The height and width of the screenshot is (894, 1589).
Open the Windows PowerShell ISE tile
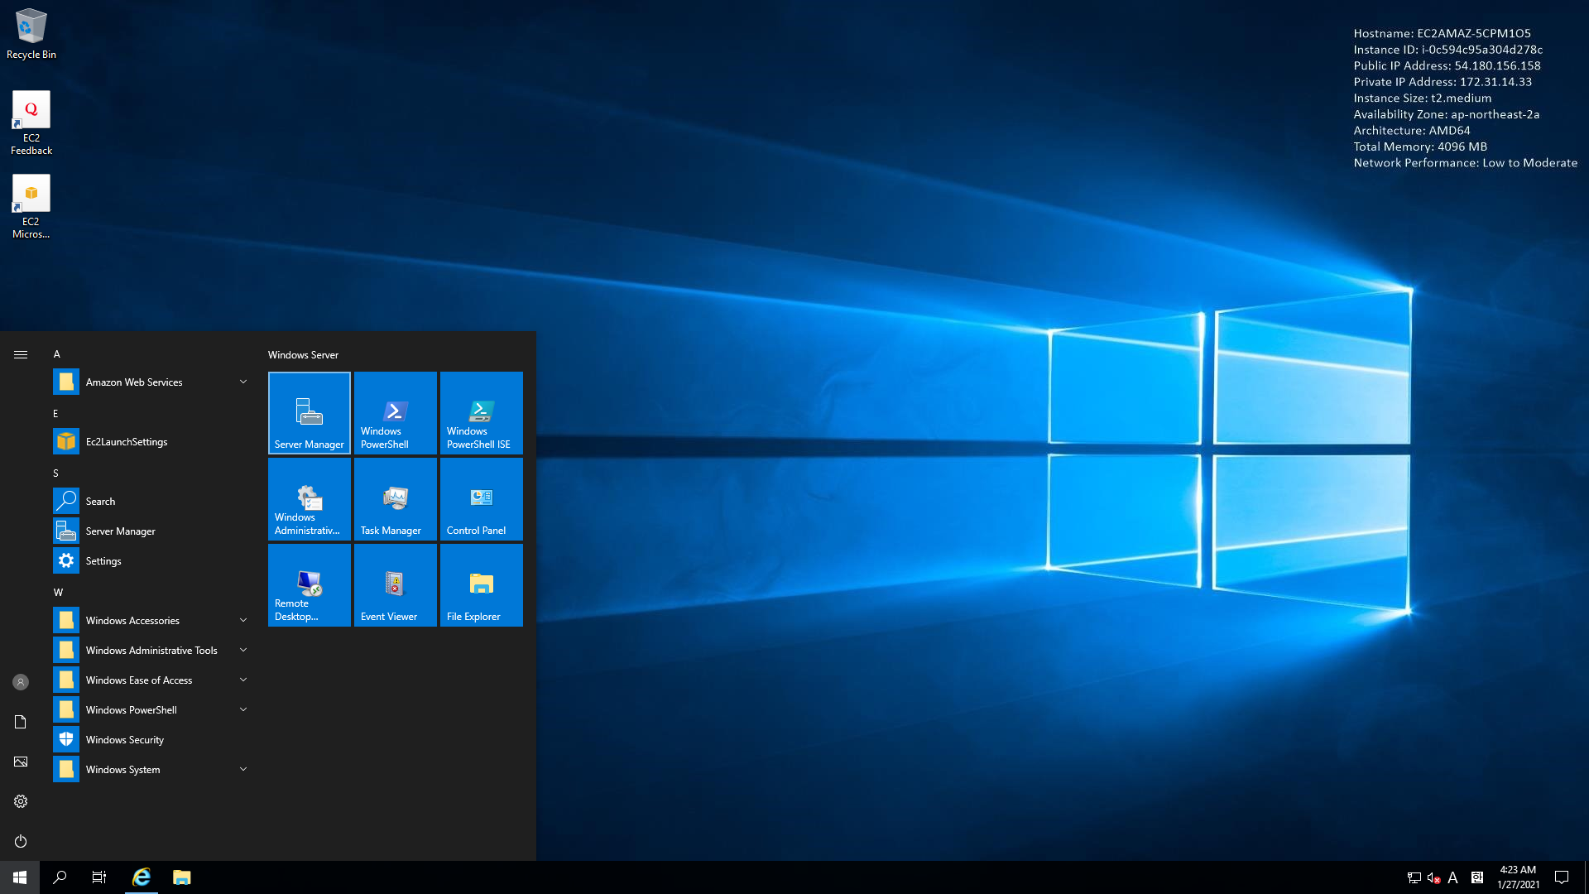[481, 412]
